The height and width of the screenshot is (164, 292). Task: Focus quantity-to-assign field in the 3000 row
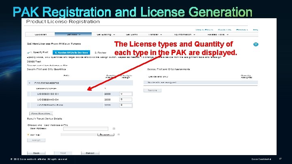point(126,100)
